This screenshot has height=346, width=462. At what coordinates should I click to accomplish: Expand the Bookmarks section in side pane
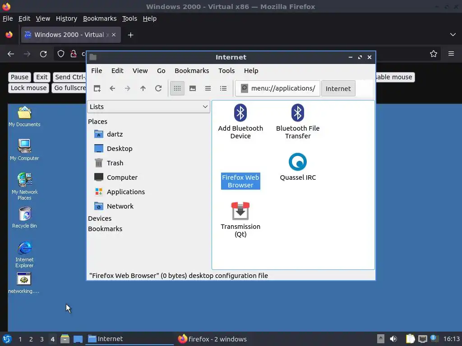click(105, 228)
